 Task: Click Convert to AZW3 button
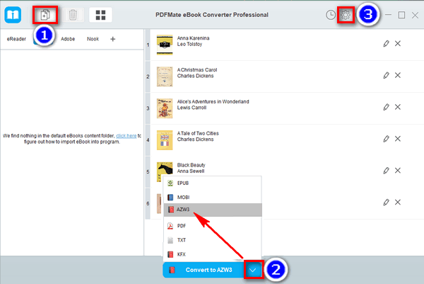(204, 270)
